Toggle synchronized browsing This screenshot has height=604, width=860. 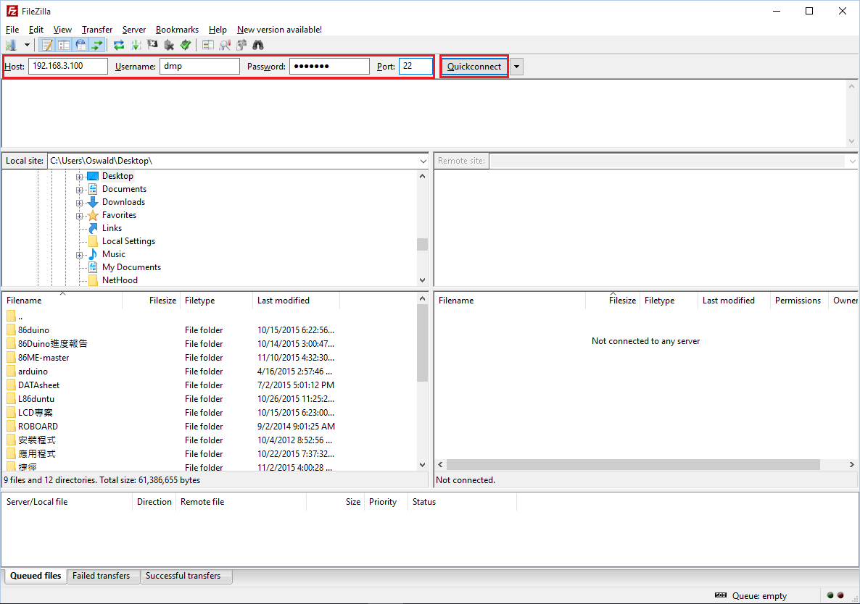pyautogui.click(x=241, y=45)
